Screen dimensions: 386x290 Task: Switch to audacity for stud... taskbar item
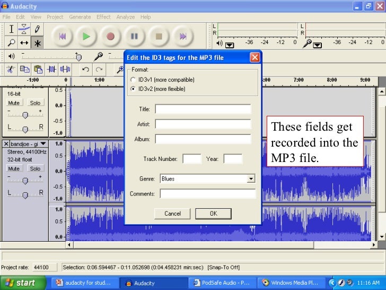tap(85, 283)
